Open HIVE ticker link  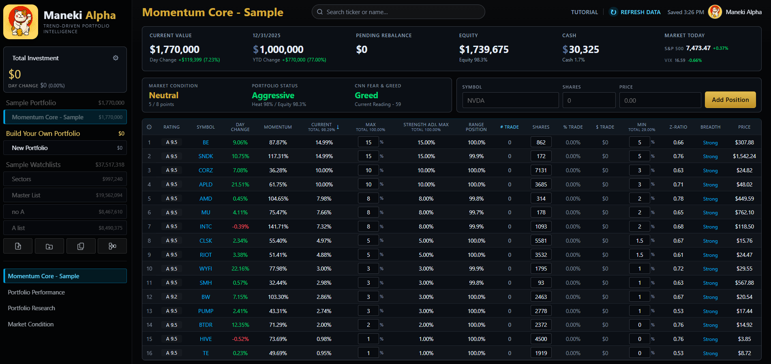206,339
